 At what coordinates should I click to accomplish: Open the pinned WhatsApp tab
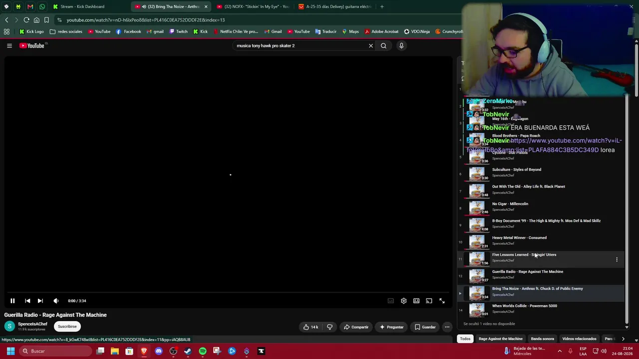click(42, 6)
